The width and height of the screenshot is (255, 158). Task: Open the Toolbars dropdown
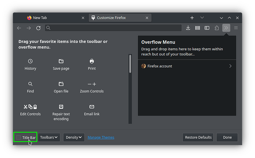(x=49, y=137)
